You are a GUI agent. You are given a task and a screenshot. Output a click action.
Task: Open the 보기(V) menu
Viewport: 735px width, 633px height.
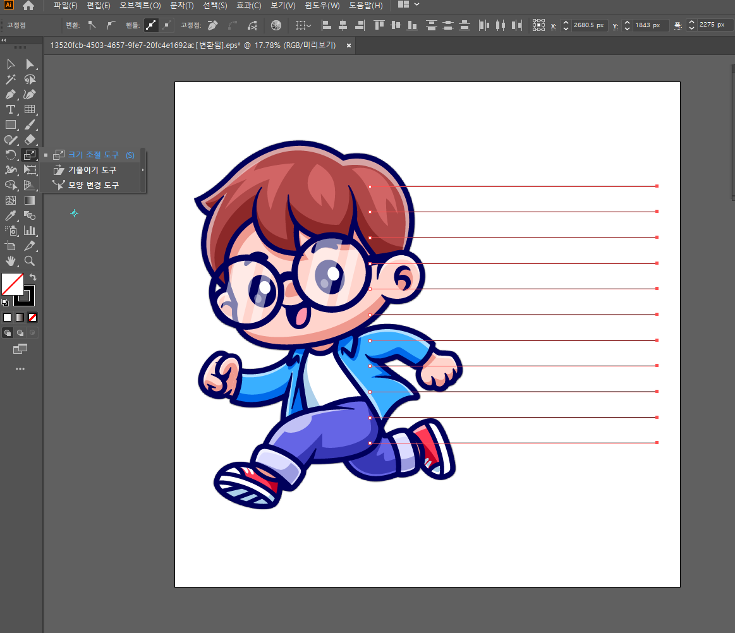(283, 6)
